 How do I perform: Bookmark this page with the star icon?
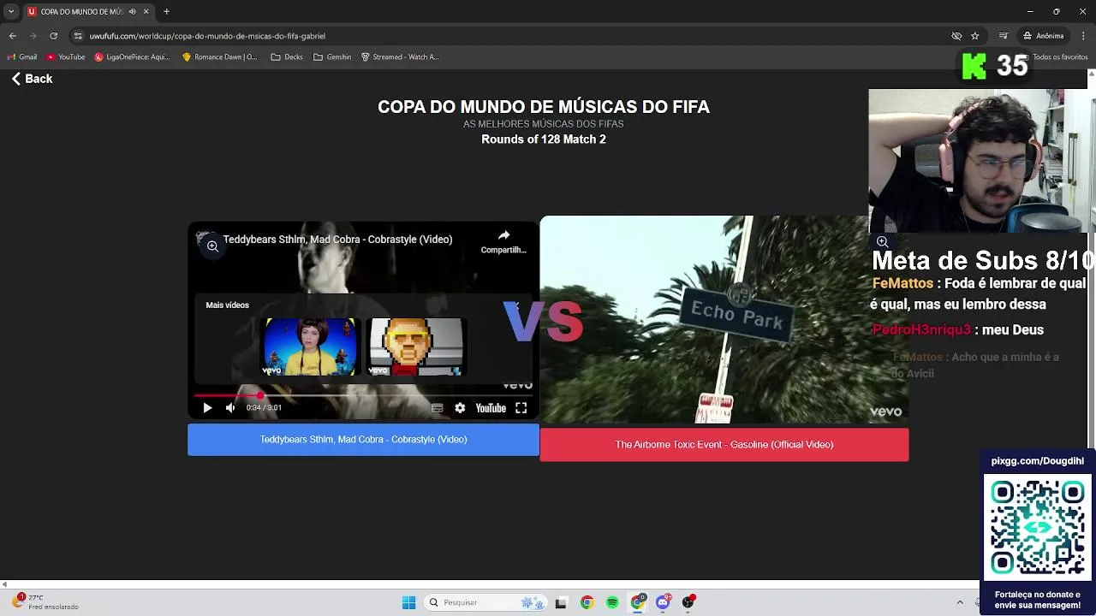point(974,36)
